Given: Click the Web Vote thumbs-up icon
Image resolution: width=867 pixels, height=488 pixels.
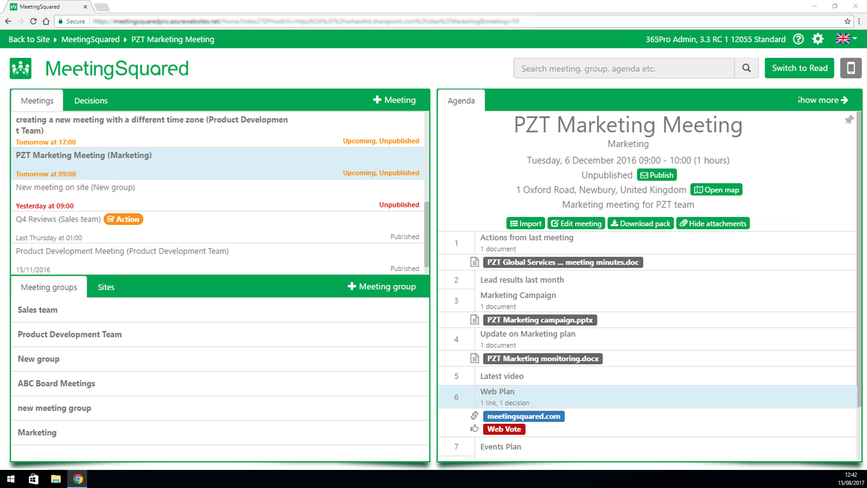Looking at the screenshot, I should click(474, 429).
